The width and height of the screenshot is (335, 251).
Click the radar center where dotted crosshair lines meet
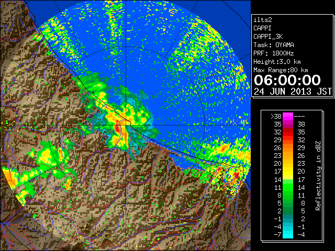(x=126, y=125)
